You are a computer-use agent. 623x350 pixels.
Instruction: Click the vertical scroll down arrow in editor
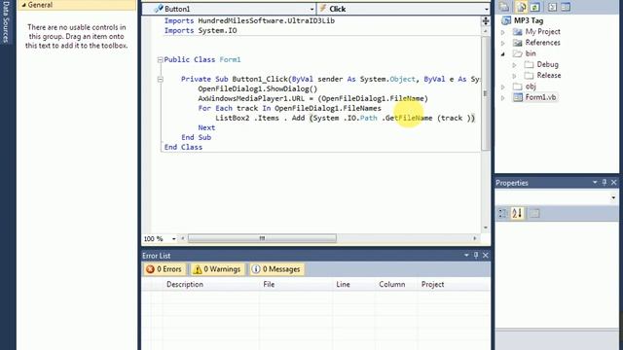(x=486, y=227)
